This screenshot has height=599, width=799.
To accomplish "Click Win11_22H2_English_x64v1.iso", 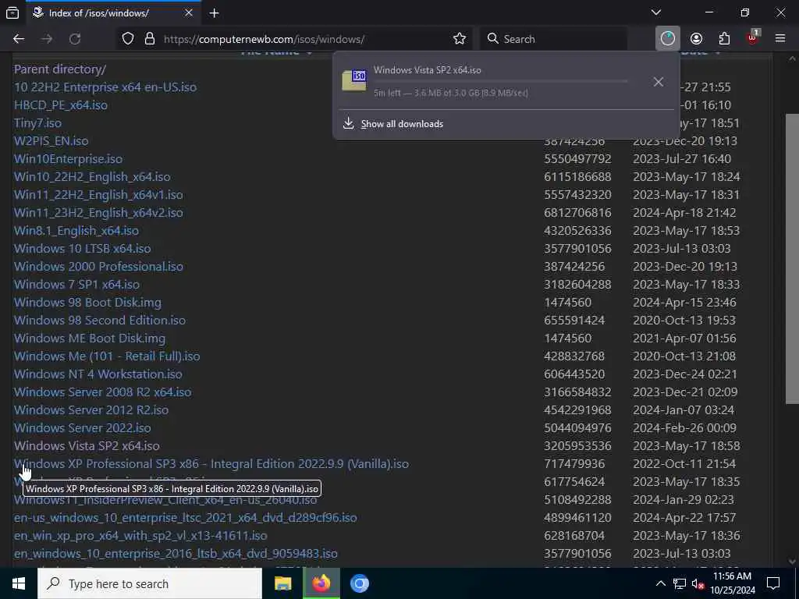I will [x=98, y=194].
